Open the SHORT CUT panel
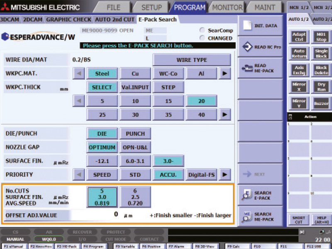Image resolution: width=332 pixels, height=249 pixels. tap(298, 220)
